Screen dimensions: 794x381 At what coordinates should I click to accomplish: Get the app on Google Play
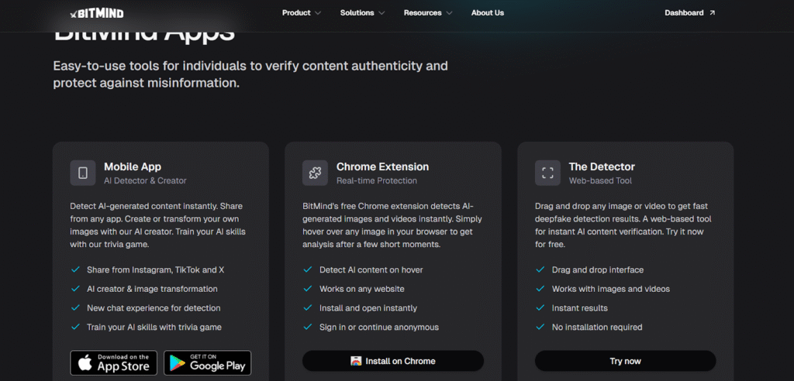coord(206,362)
